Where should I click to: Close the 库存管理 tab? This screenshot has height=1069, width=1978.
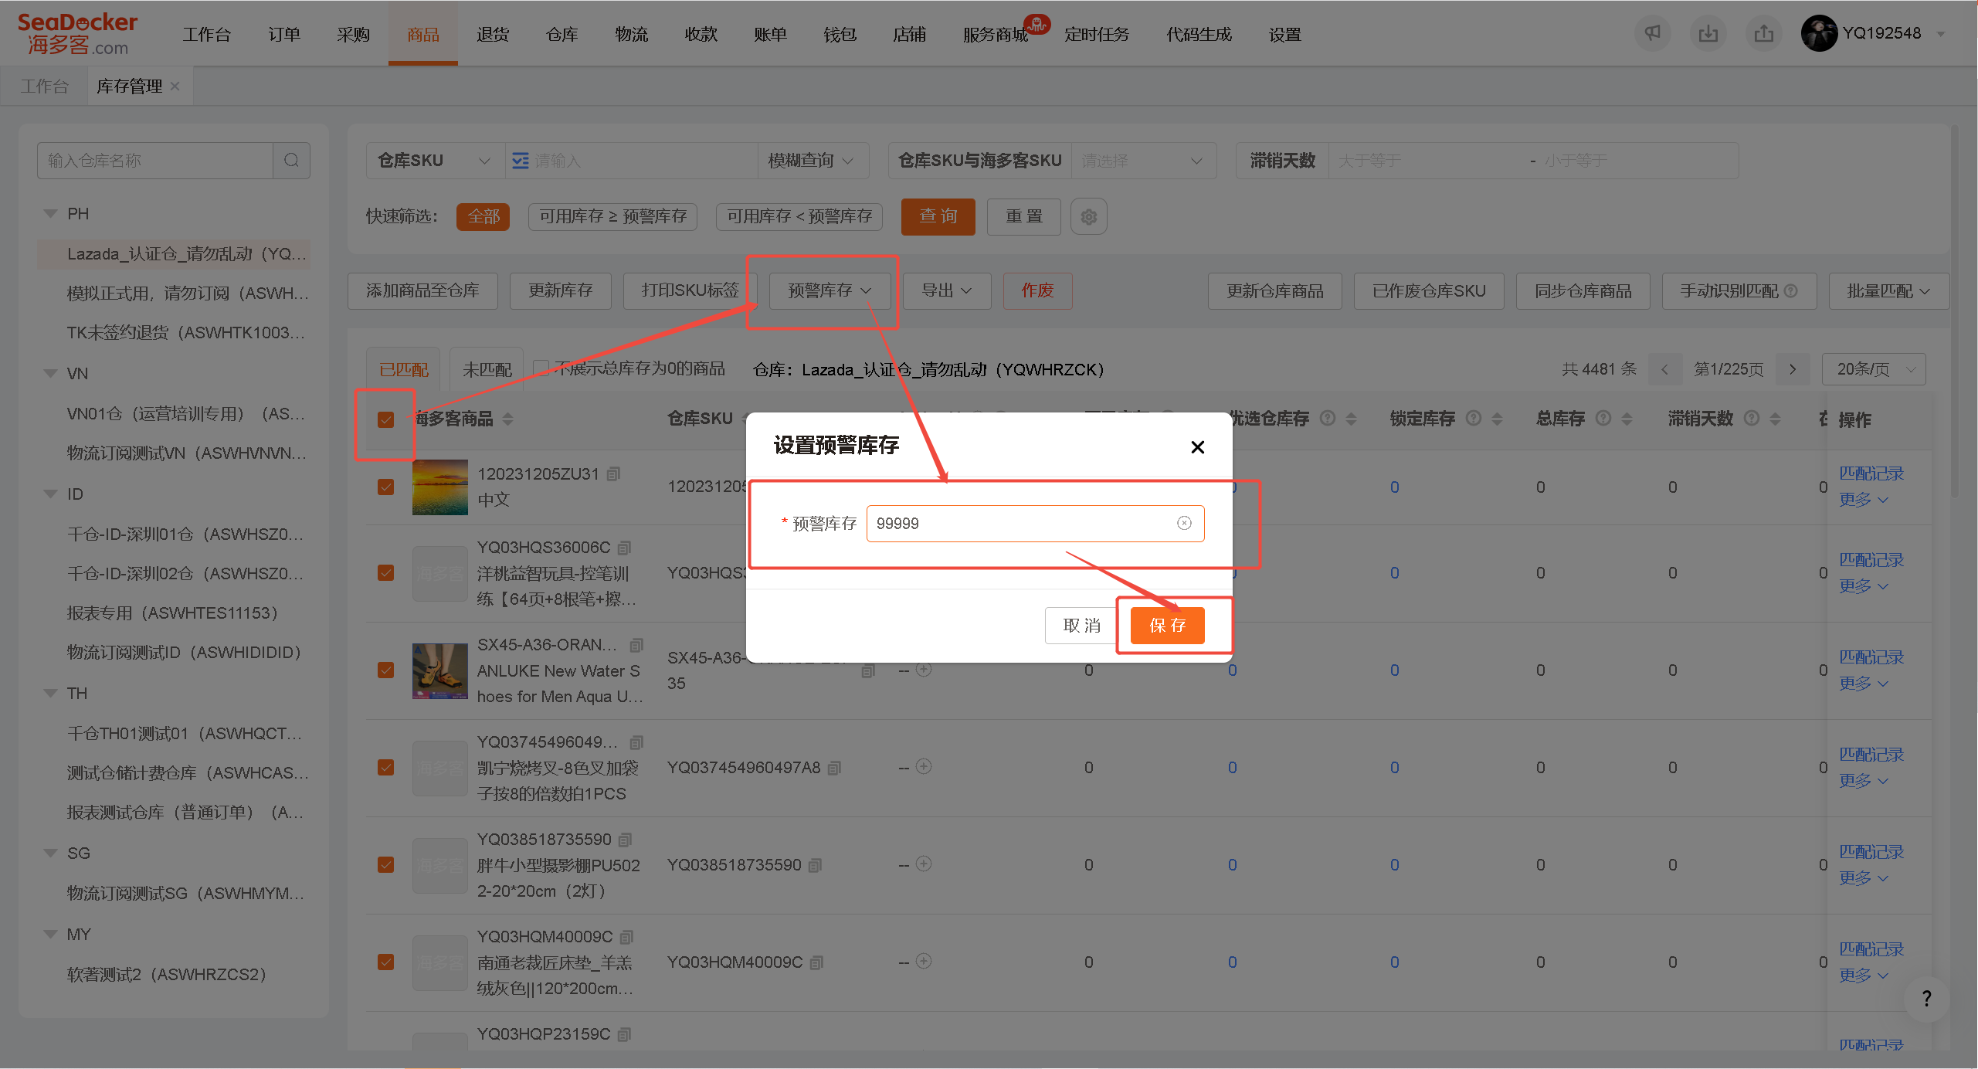tap(175, 86)
